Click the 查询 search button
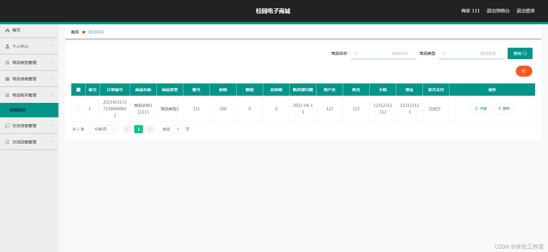This screenshot has height=252, width=548. [520, 53]
